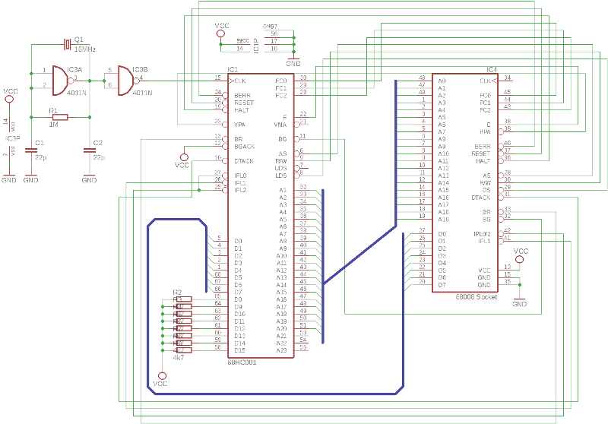The width and height of the screenshot is (608, 424).
Task: Select the IC1 part name
Action: pos(233,69)
